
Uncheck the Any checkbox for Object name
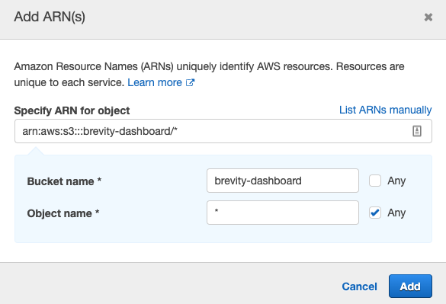(375, 213)
